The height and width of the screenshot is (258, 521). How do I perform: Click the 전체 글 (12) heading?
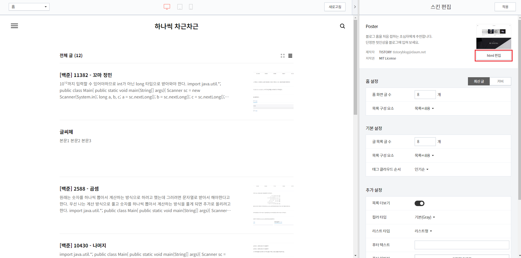coord(71,55)
